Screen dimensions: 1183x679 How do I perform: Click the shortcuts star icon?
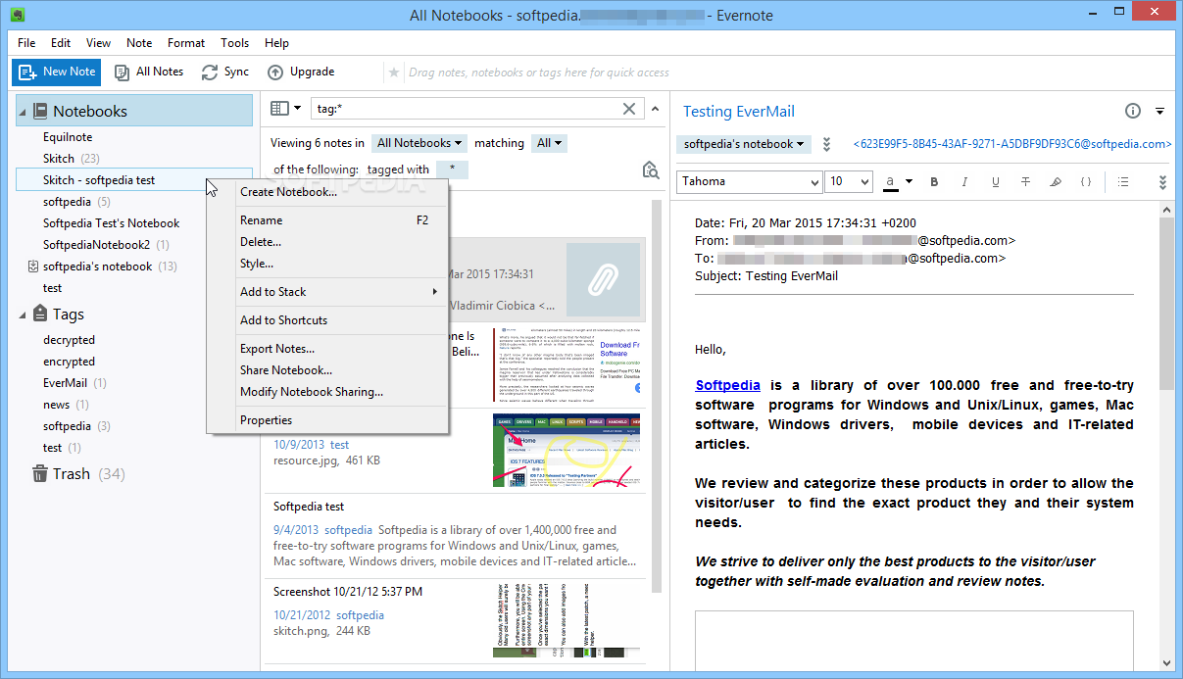[x=394, y=73]
